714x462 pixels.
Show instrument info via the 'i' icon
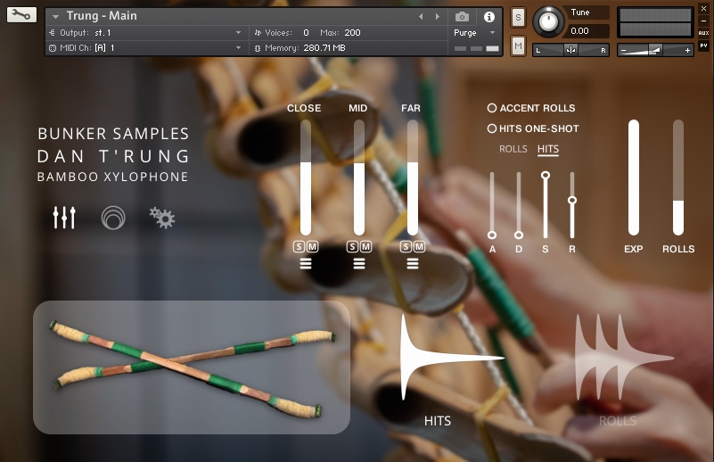488,16
